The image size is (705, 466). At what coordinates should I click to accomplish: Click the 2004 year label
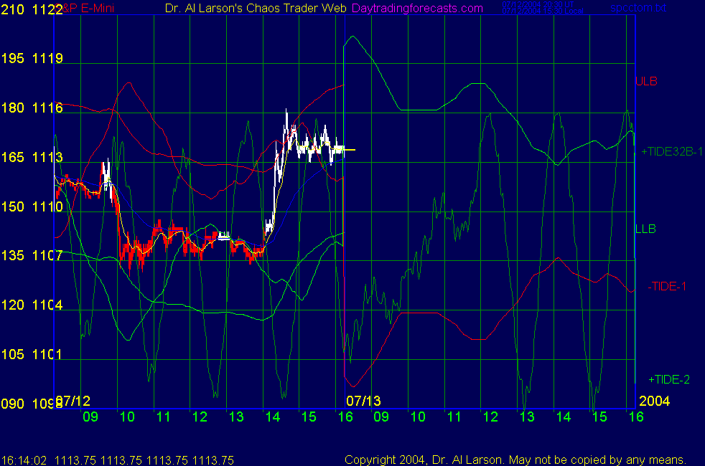pyautogui.click(x=654, y=401)
